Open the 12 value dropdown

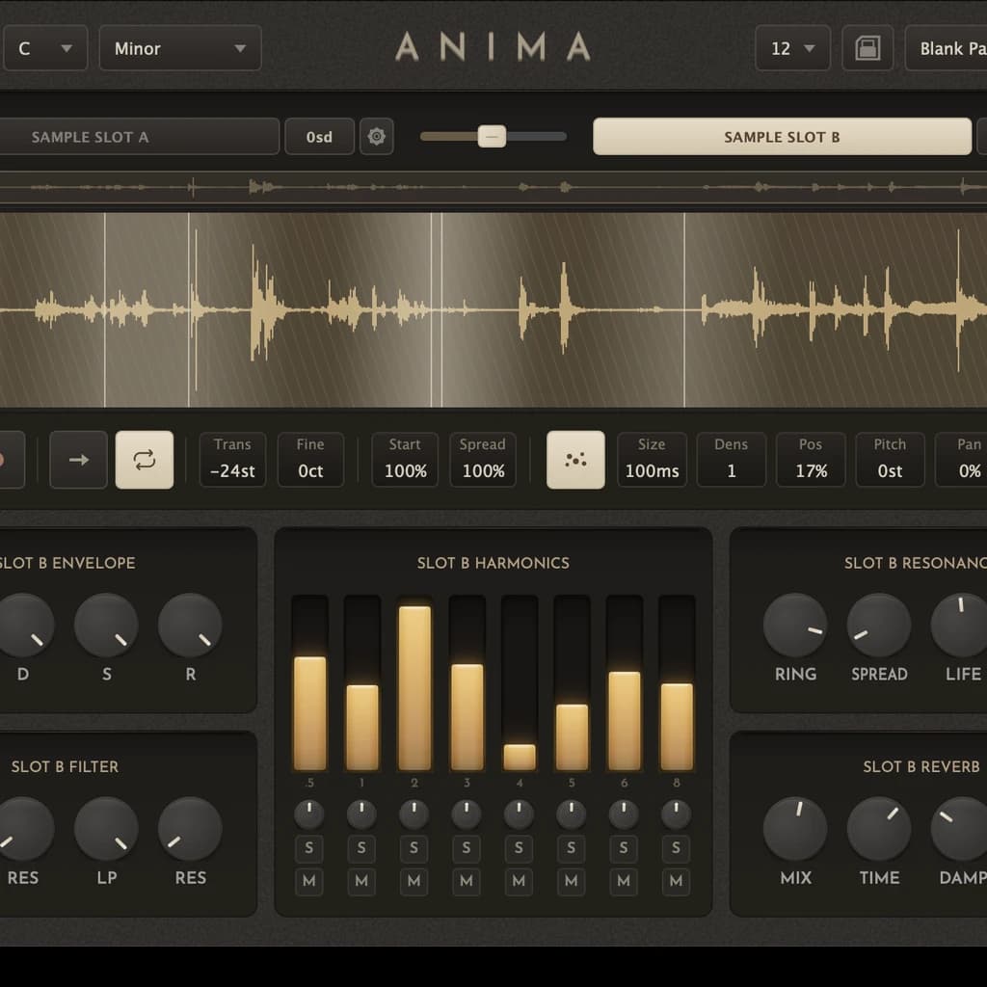(x=792, y=48)
